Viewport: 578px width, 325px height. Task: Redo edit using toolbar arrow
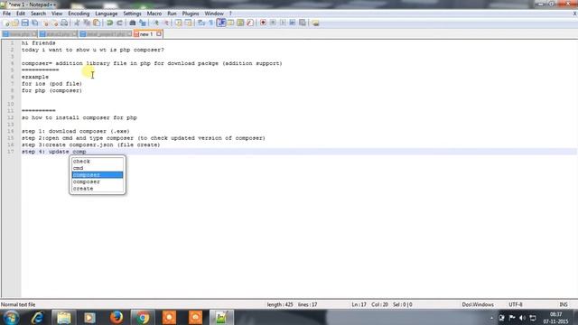tap(119, 23)
